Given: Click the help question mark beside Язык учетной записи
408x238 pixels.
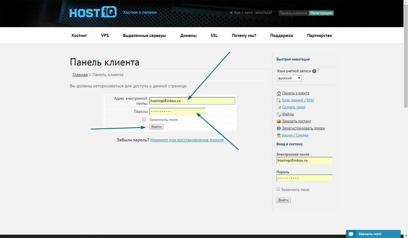Looking at the screenshot, I should (x=314, y=71).
